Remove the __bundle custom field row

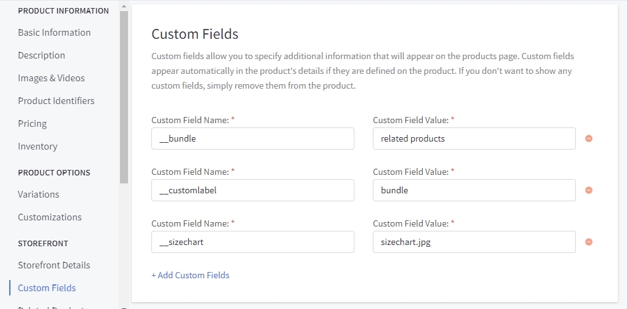(x=588, y=138)
